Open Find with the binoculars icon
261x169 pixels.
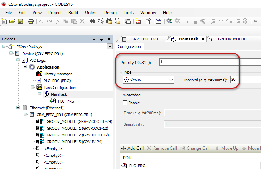92,21
